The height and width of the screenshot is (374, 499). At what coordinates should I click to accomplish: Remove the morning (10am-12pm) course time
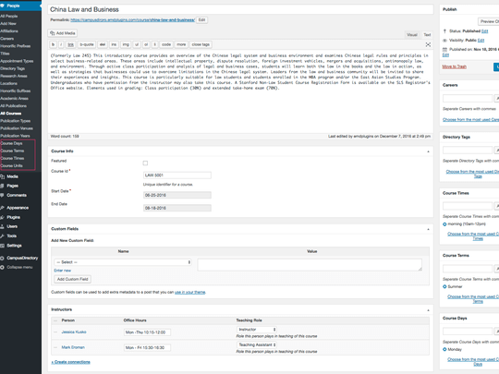[444, 224]
